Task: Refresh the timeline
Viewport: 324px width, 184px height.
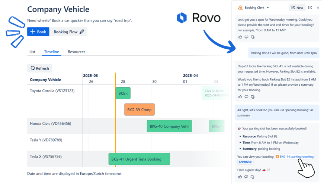Action: pyautogui.click(x=40, y=68)
